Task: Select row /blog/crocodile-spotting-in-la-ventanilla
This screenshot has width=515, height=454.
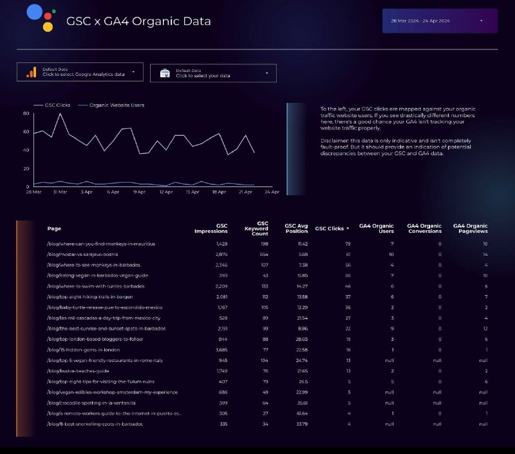Action: click(267, 403)
